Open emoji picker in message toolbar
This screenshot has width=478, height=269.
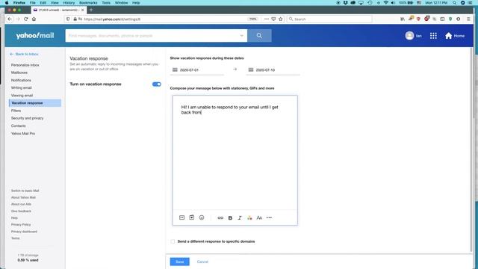tap(202, 217)
